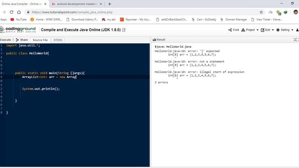The width and height of the screenshot is (299, 168).
Task: Edit project title pencil icon
Action: pos(124,30)
